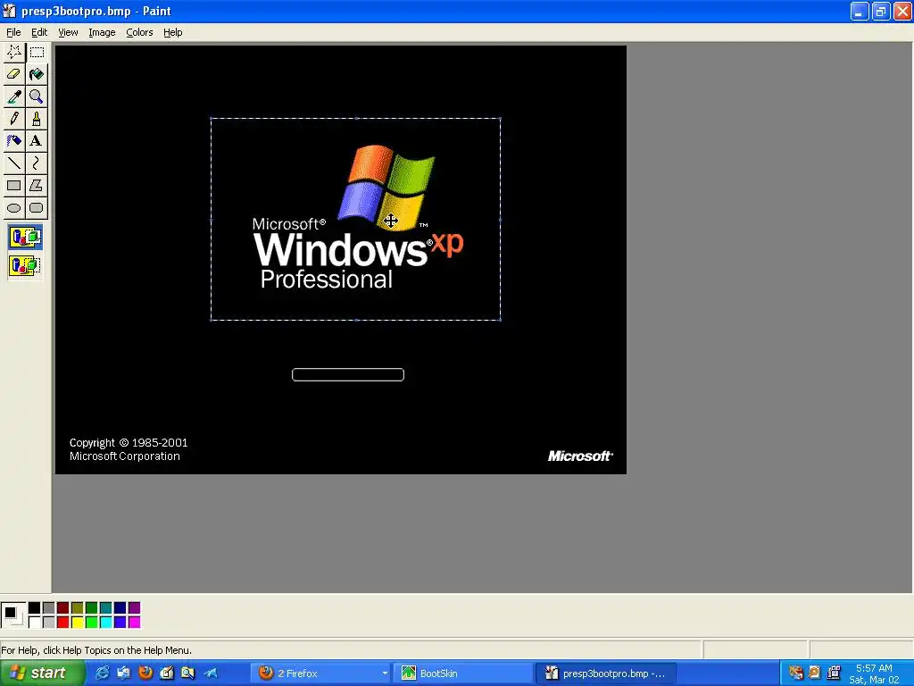This screenshot has height=686, width=914.
Task: Pick the purple color swatch
Action: click(135, 607)
